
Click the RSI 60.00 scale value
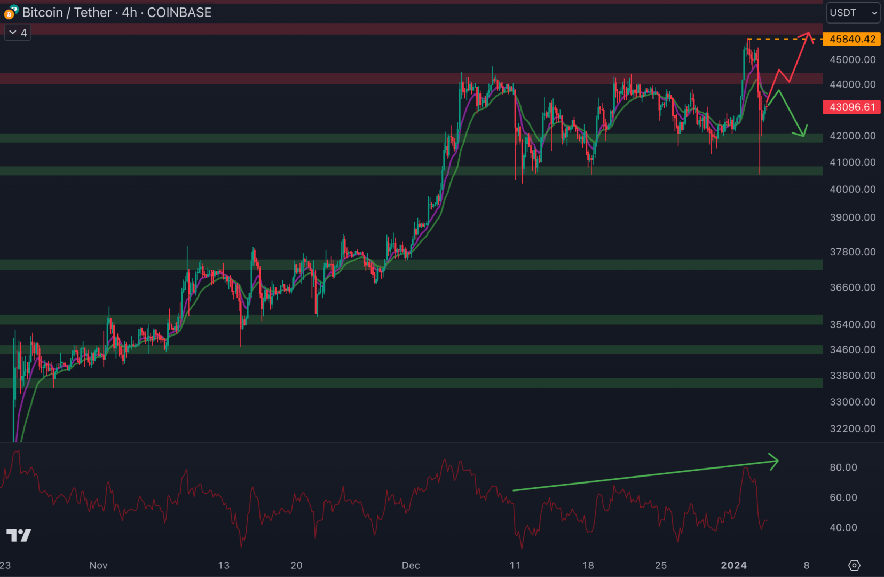coord(843,497)
